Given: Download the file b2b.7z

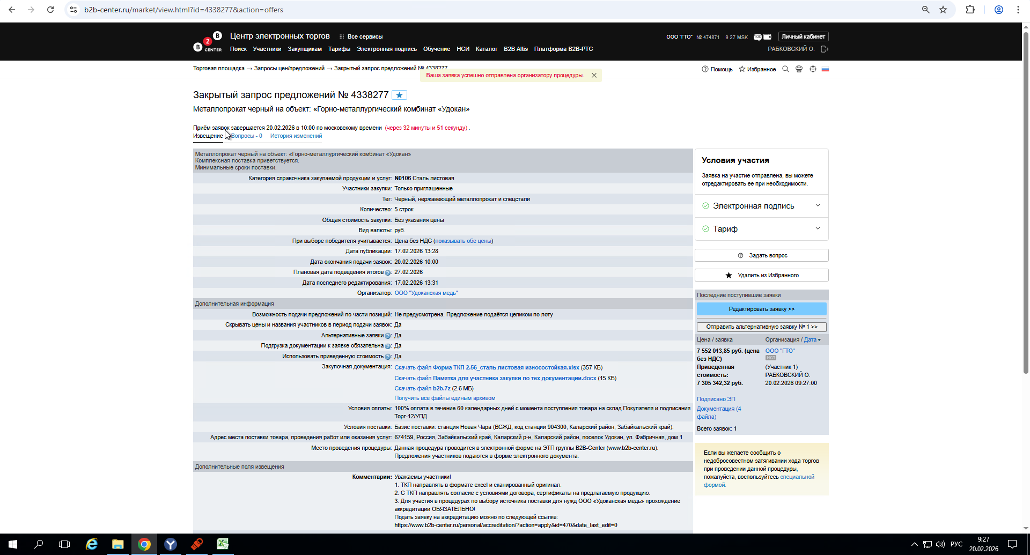Looking at the screenshot, I should (422, 389).
